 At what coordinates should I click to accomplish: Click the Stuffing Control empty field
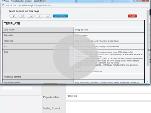click(109, 107)
